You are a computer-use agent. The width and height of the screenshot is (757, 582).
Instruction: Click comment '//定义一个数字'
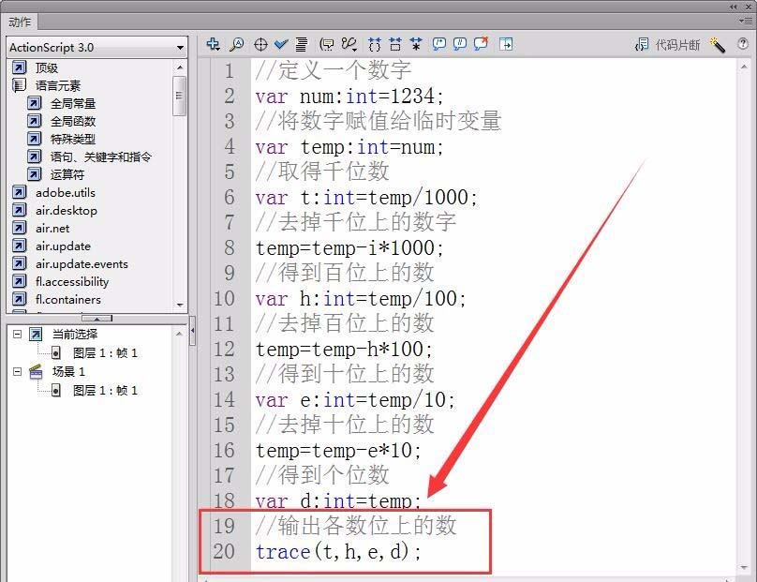click(334, 70)
